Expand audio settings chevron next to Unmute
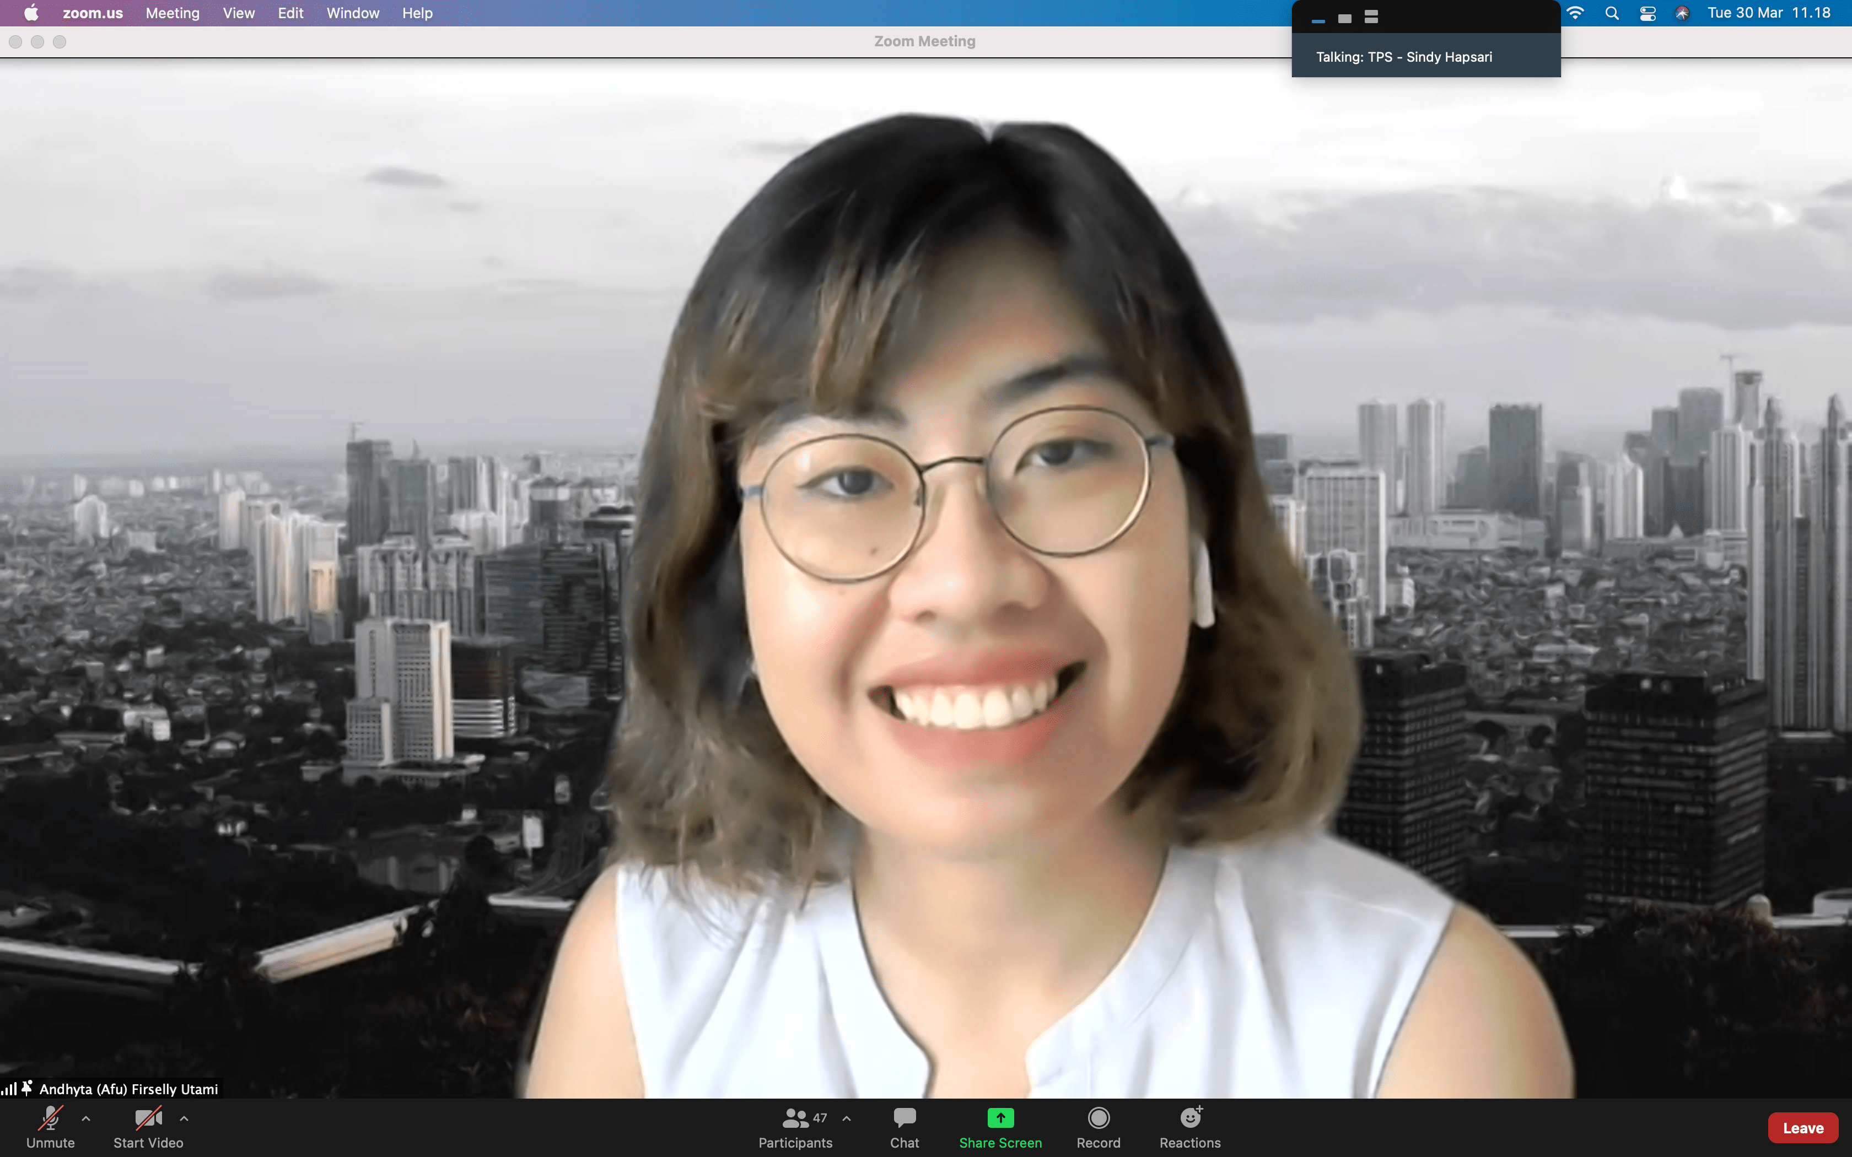The height and width of the screenshot is (1157, 1852). coord(86,1119)
